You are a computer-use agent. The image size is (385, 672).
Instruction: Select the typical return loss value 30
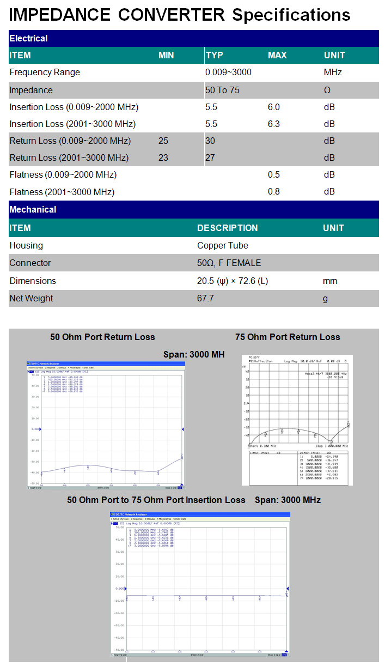point(210,141)
